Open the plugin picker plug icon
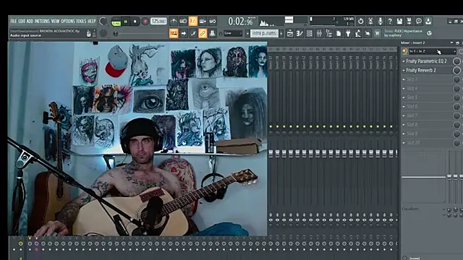 tap(348, 34)
